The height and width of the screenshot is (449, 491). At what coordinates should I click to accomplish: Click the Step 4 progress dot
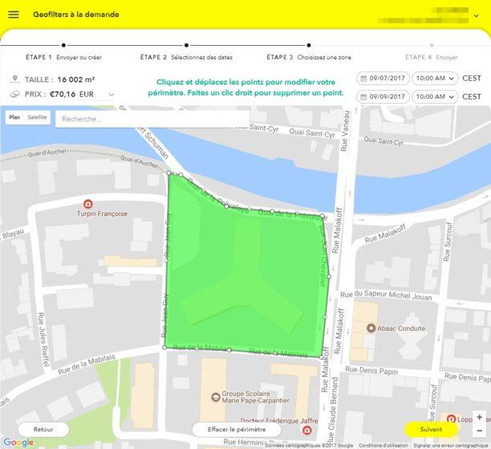click(x=432, y=45)
